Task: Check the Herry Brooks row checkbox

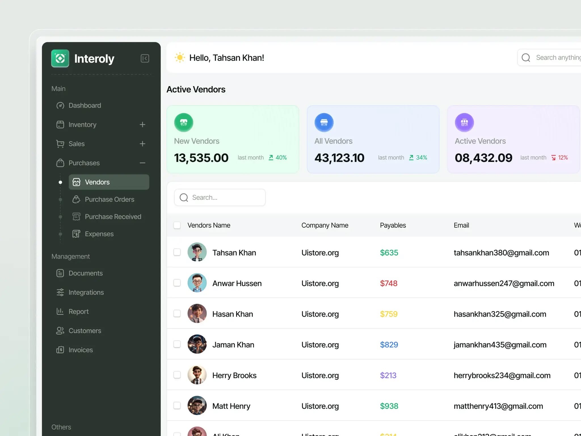Action: pyautogui.click(x=177, y=375)
